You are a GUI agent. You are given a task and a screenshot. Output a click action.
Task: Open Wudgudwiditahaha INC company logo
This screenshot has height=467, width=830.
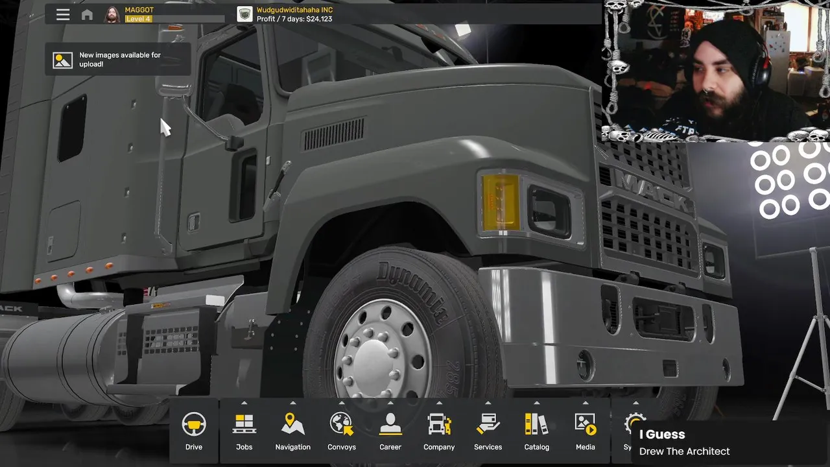[x=244, y=14]
